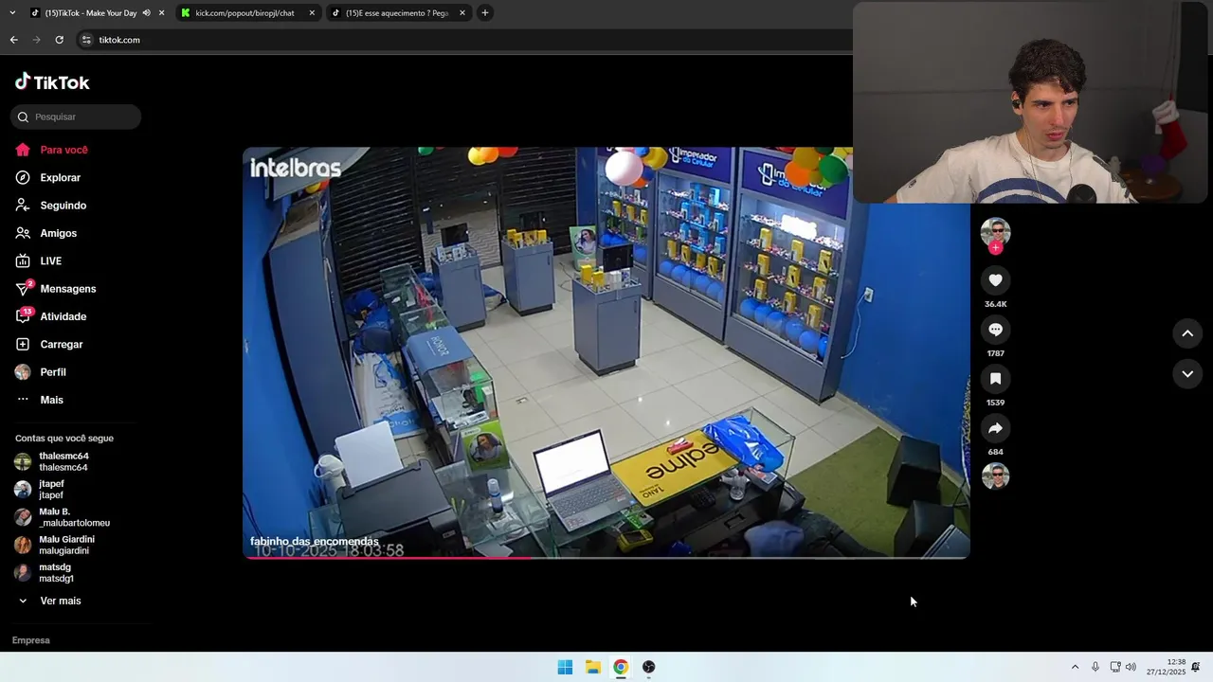Click the microphone tray icon
This screenshot has width=1213, height=682.
[1095, 667]
